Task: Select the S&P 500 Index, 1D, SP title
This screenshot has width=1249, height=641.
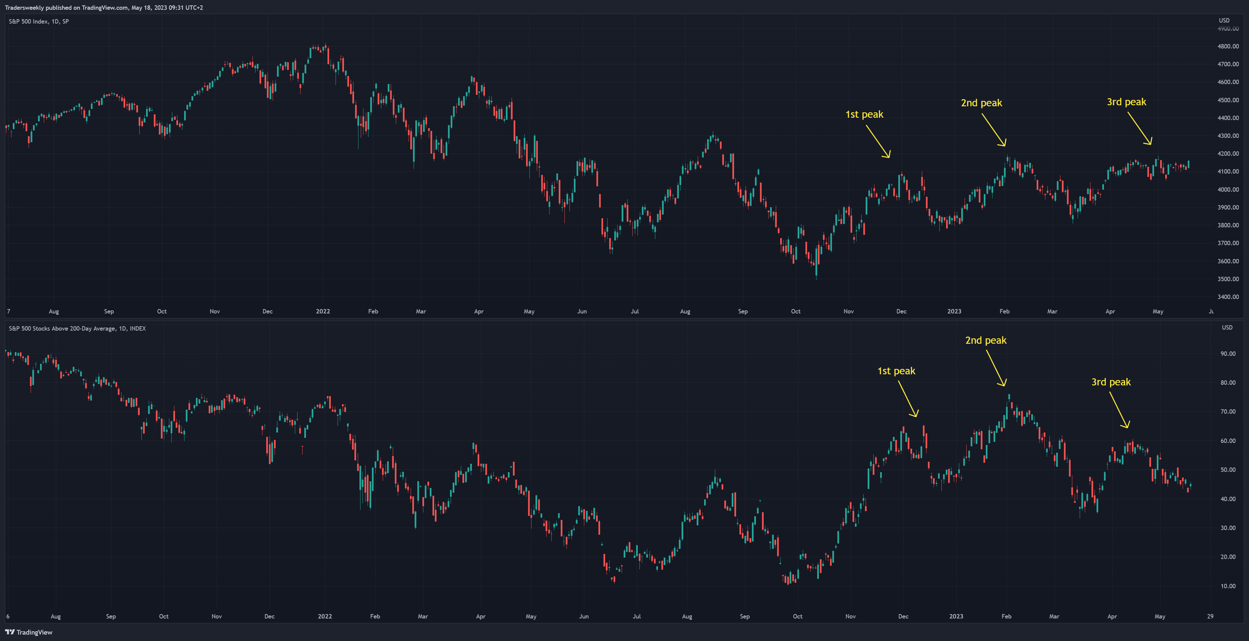Action: point(39,21)
